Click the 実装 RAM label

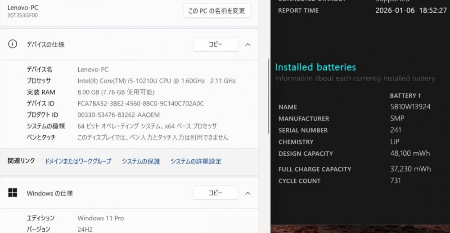point(41,92)
